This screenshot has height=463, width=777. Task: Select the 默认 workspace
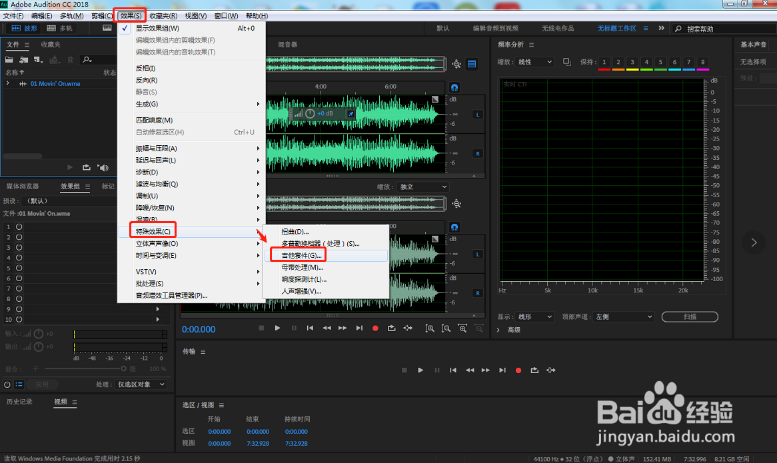point(443,28)
